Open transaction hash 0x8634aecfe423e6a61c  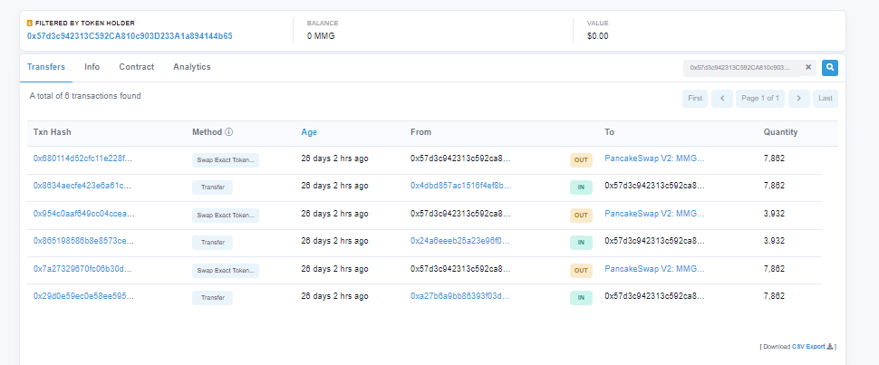pos(83,186)
